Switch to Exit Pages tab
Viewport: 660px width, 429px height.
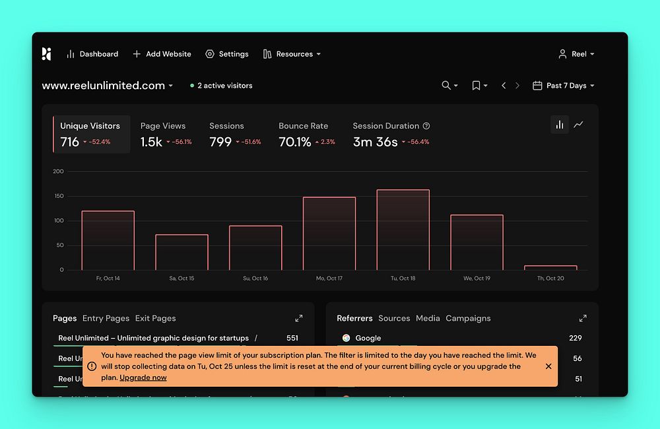[x=155, y=318]
